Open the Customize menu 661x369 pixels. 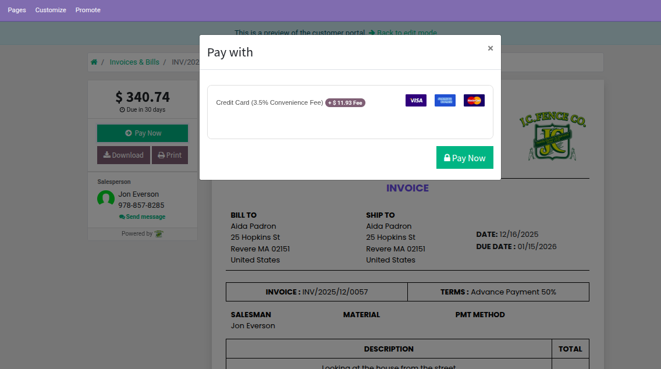[51, 10]
